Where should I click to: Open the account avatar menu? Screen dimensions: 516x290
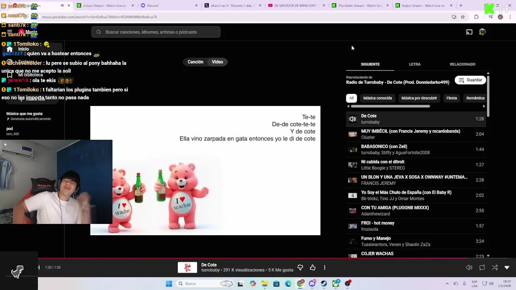pyautogui.click(x=482, y=32)
